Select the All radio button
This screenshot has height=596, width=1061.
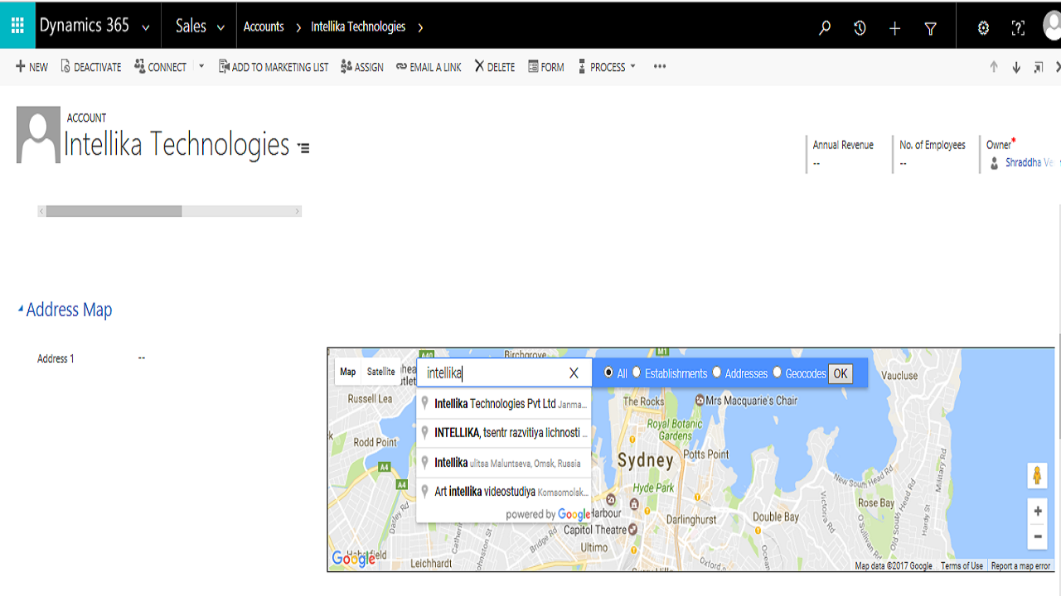click(609, 372)
